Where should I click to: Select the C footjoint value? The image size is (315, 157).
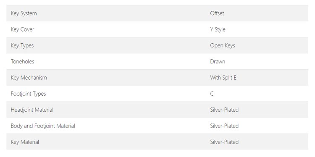coord(212,94)
